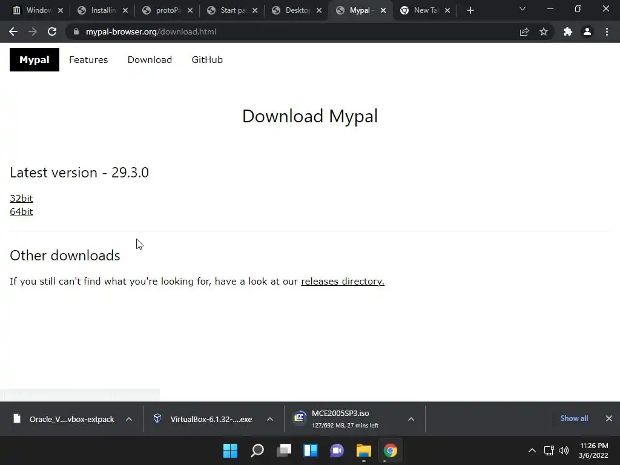The width and height of the screenshot is (620, 465).
Task: Click the Mypal home logo
Action: pyautogui.click(x=35, y=60)
